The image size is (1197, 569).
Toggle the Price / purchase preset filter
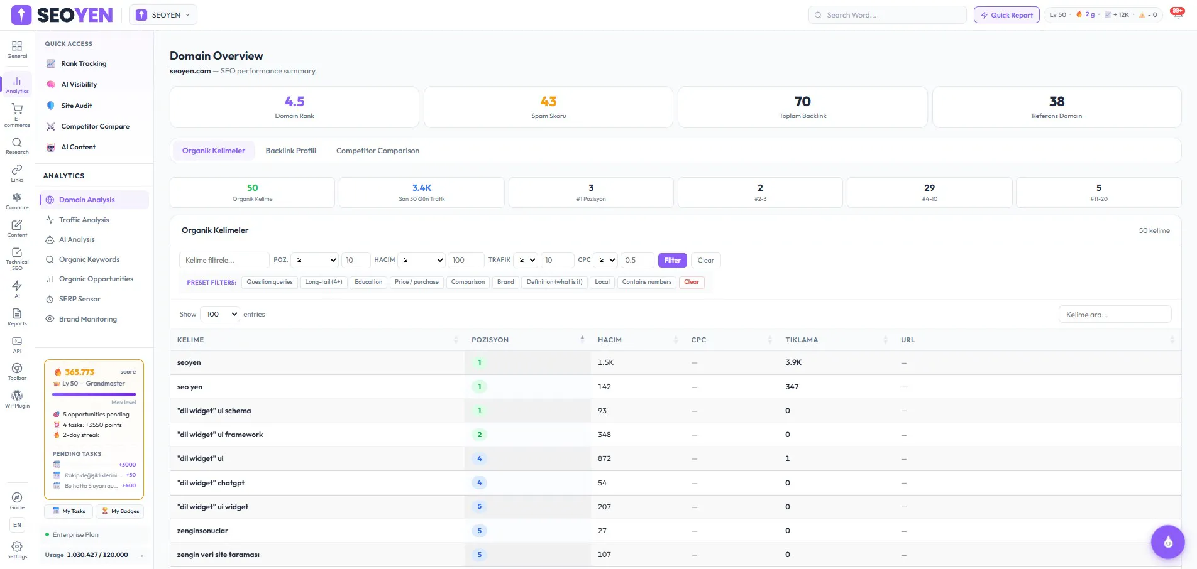point(417,282)
